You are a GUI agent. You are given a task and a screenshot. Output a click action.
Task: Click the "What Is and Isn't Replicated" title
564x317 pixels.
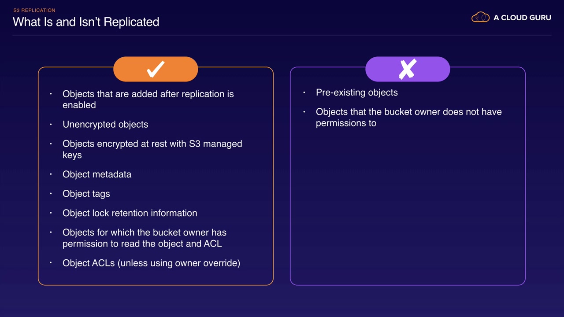click(x=86, y=22)
